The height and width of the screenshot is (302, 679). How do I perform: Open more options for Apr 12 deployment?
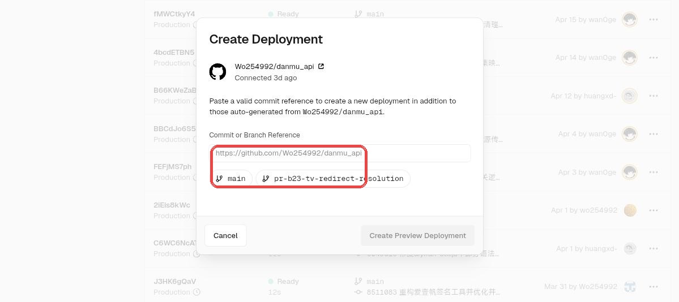(x=654, y=96)
